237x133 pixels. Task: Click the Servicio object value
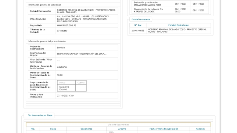(x=61, y=48)
